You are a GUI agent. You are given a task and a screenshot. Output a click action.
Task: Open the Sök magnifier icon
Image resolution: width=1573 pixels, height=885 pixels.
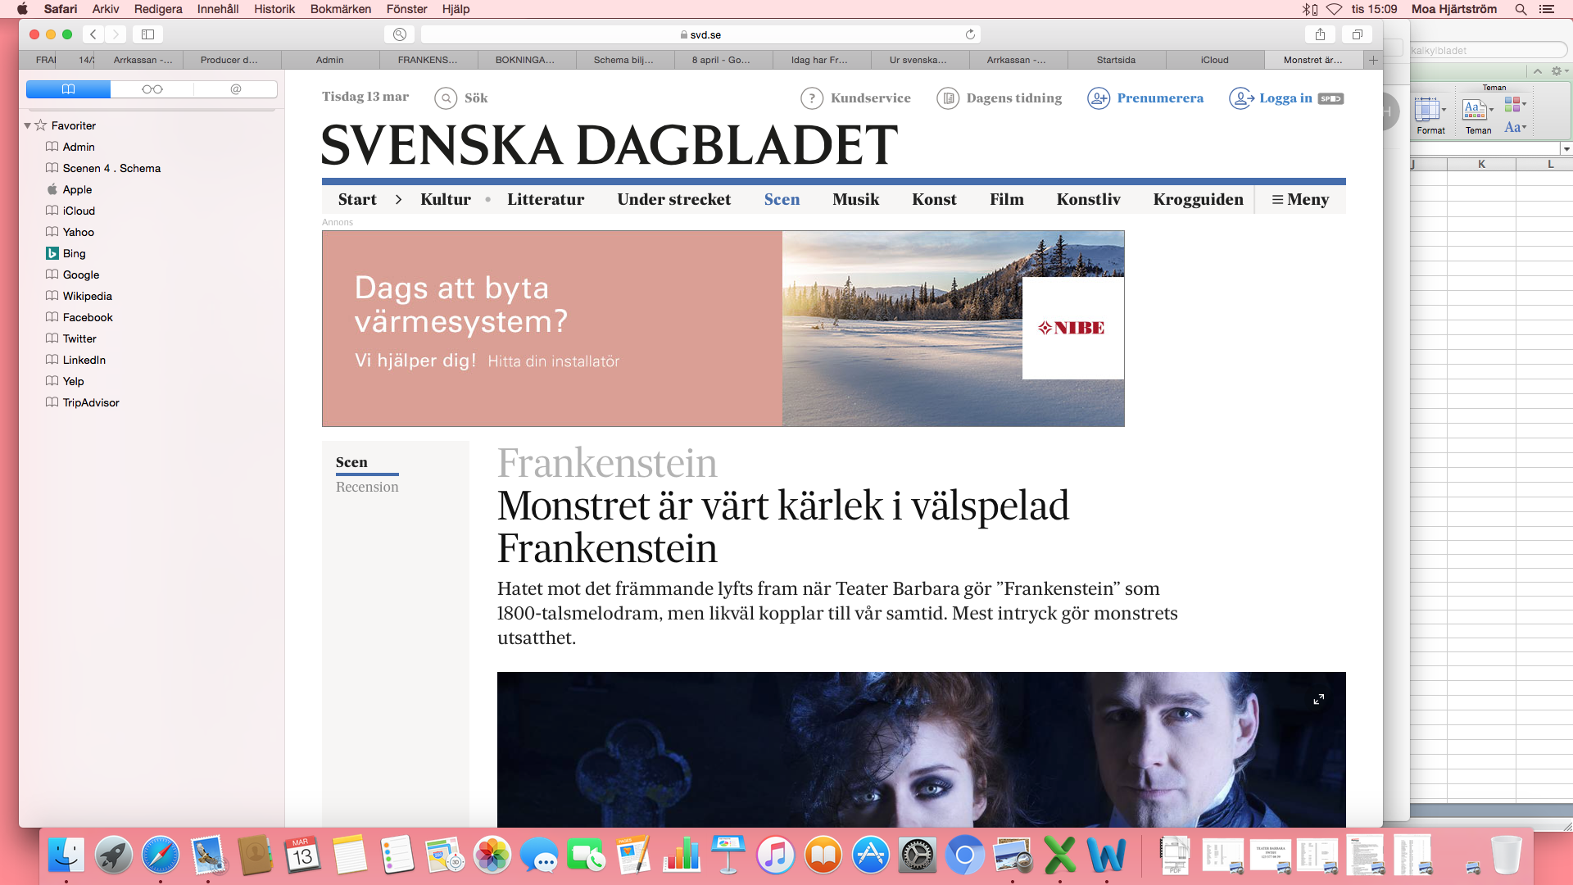click(446, 98)
